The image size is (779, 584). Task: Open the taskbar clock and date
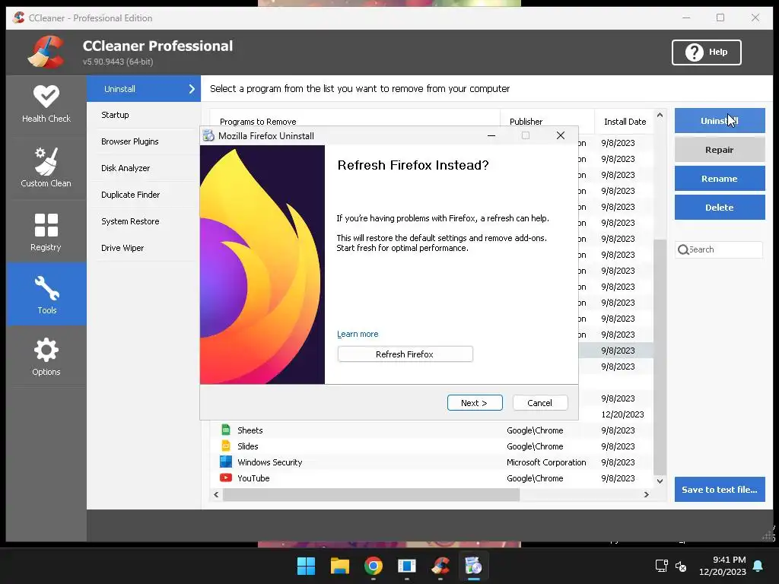pyautogui.click(x=723, y=566)
